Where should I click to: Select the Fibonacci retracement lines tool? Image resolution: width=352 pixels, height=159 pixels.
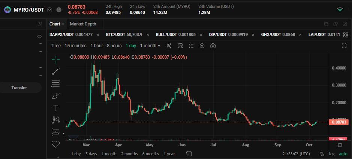[56, 83]
